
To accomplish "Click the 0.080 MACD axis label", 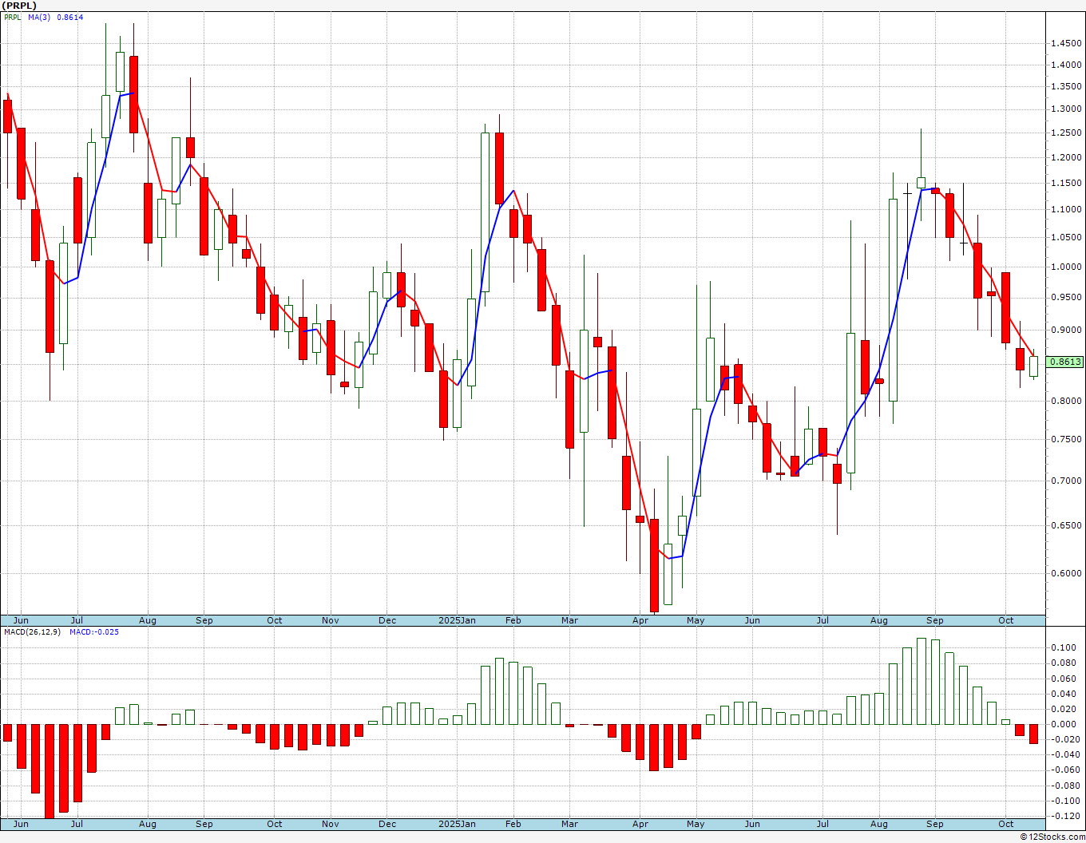I will point(1063,663).
